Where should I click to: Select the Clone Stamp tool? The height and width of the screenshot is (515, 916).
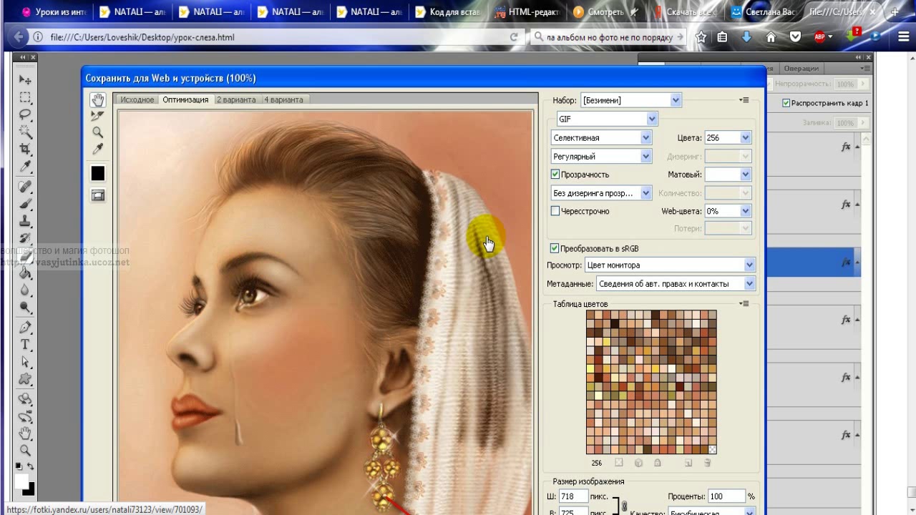click(25, 221)
